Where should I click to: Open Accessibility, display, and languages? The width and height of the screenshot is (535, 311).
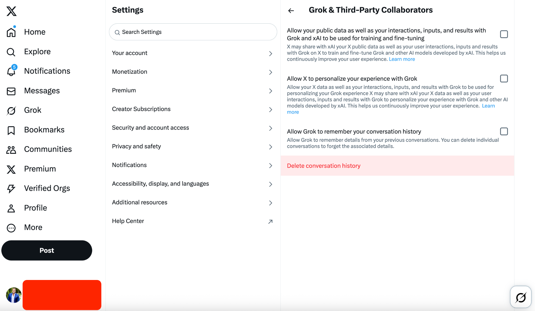(160, 184)
